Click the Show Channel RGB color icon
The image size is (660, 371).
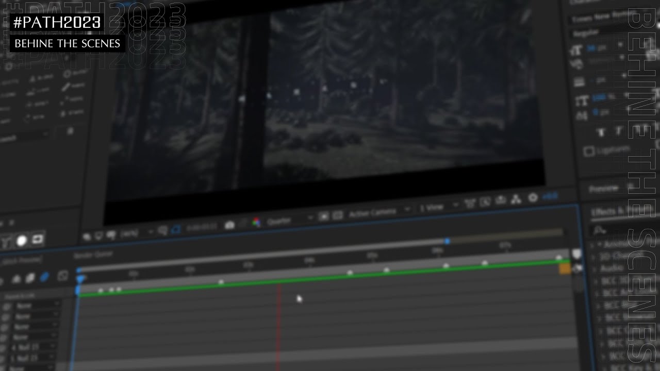(x=256, y=223)
